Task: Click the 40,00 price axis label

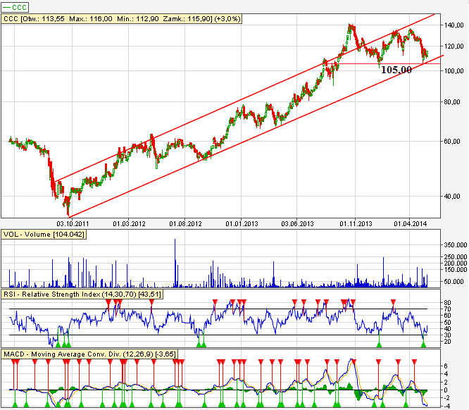Action: 452,197
